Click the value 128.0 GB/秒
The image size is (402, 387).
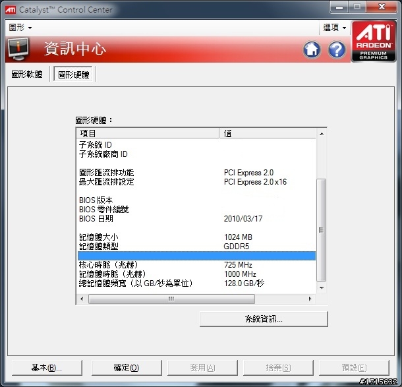[244, 283]
